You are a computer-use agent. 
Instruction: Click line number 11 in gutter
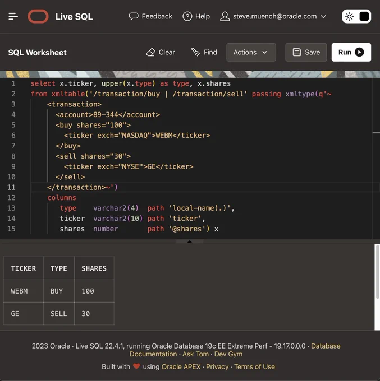coord(11,187)
